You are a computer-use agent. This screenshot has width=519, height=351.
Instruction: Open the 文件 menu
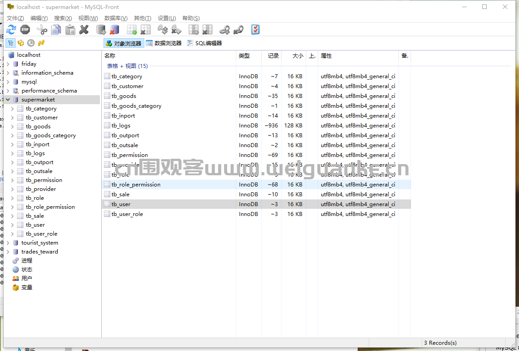point(15,18)
